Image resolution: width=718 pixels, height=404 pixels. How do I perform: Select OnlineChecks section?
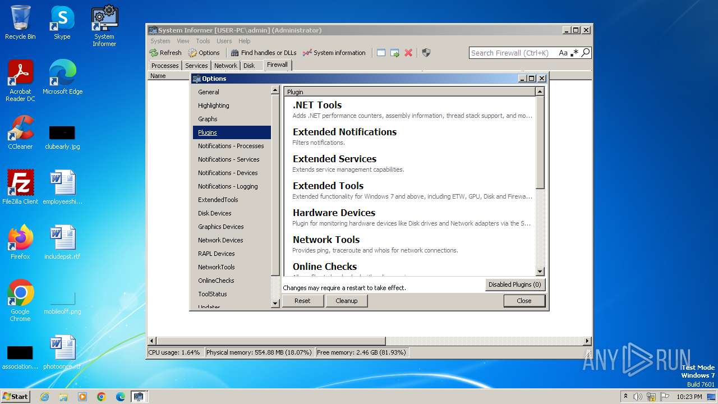pyautogui.click(x=232, y=281)
